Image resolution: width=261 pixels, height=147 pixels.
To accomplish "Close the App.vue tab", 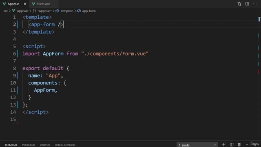I will click(x=25, y=4).
